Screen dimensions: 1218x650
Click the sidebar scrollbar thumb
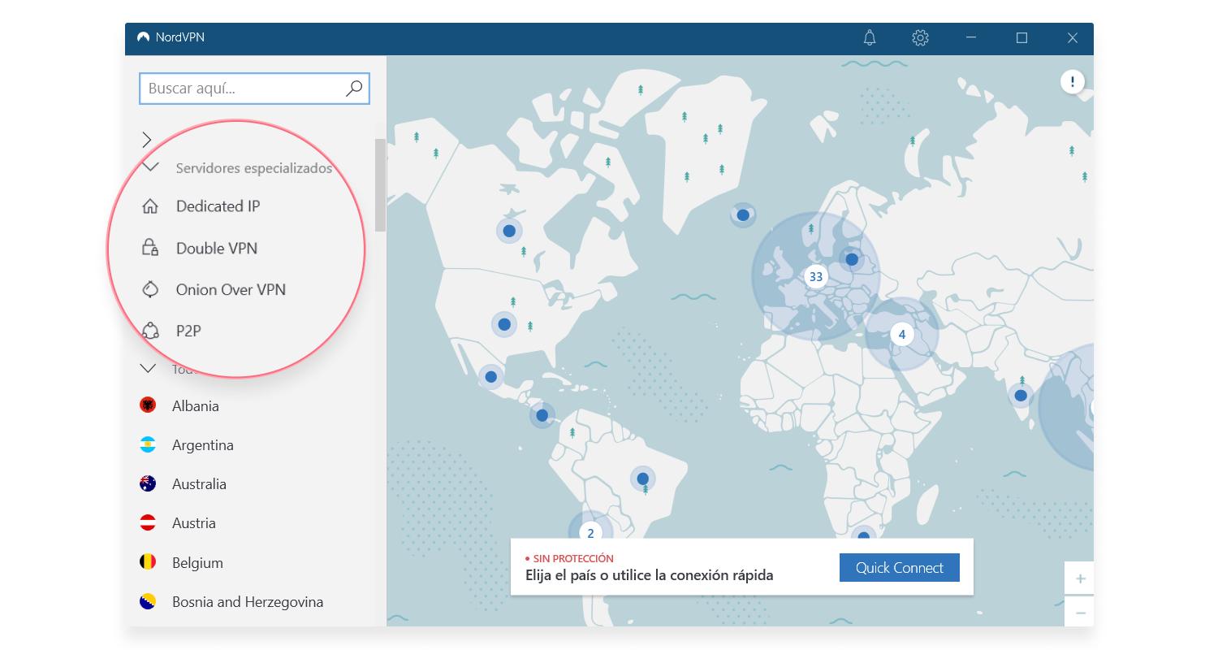[x=380, y=184]
